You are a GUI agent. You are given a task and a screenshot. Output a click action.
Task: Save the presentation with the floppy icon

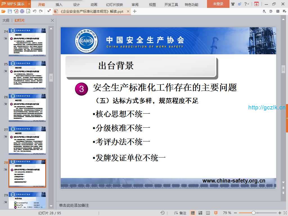click(x=10, y=11)
